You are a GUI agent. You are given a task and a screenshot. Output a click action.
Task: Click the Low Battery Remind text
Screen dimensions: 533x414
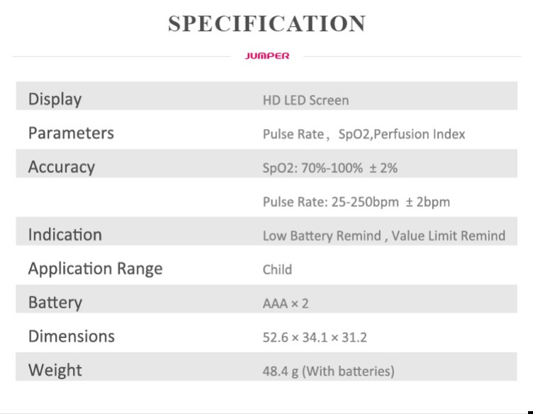pos(322,236)
